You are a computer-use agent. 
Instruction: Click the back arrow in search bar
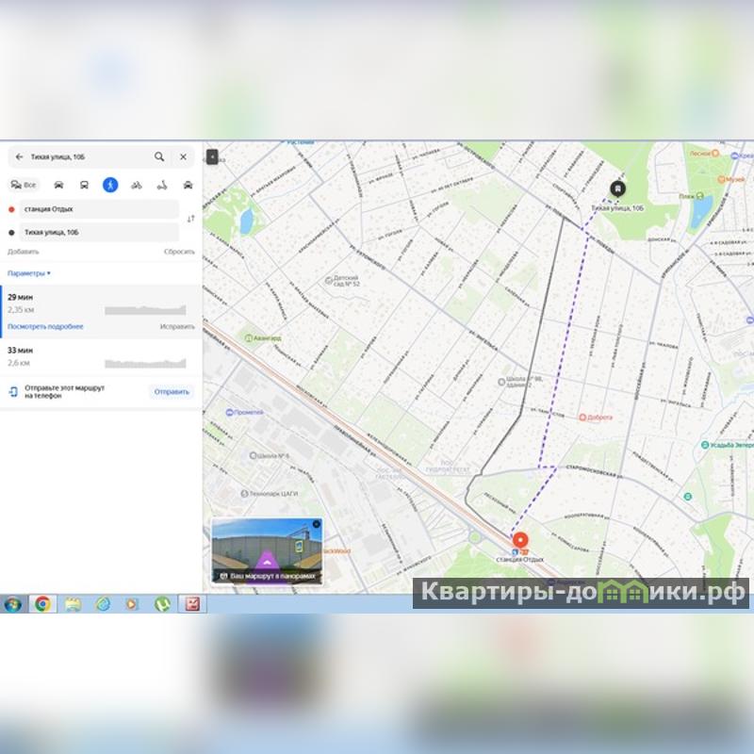point(19,157)
